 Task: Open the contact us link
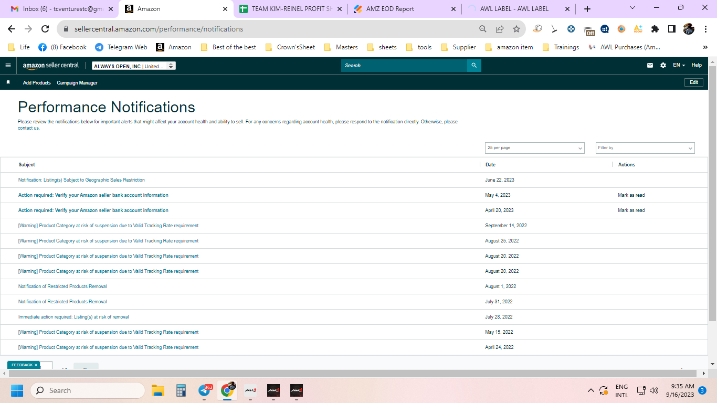pyautogui.click(x=28, y=128)
